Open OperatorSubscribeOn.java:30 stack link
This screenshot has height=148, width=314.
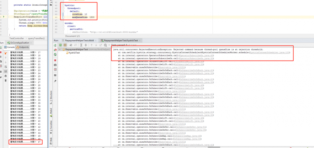197,58
